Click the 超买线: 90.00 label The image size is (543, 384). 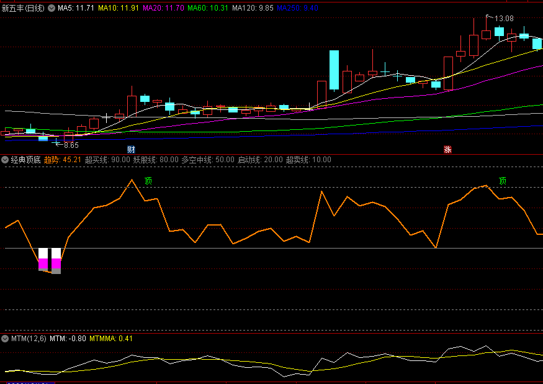pos(107,160)
